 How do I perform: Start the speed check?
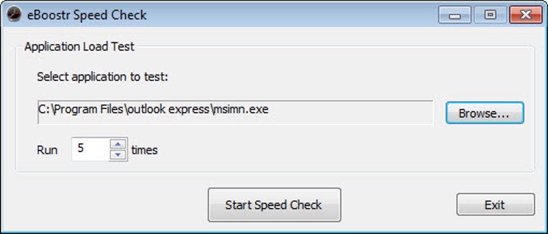[274, 205]
